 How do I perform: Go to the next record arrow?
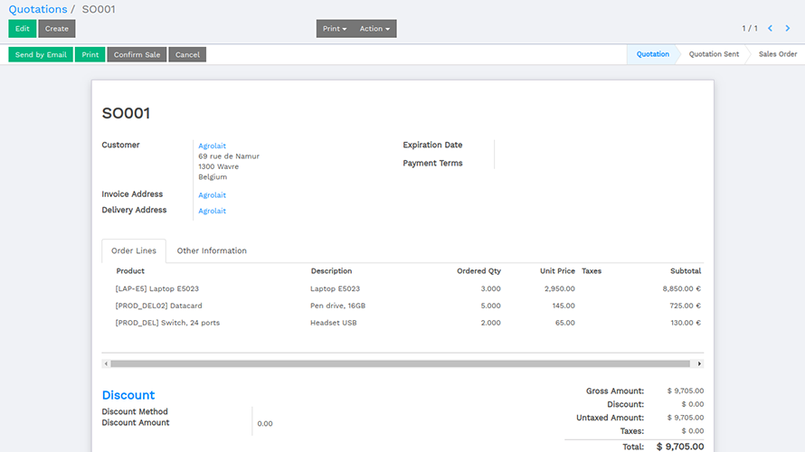coord(787,29)
